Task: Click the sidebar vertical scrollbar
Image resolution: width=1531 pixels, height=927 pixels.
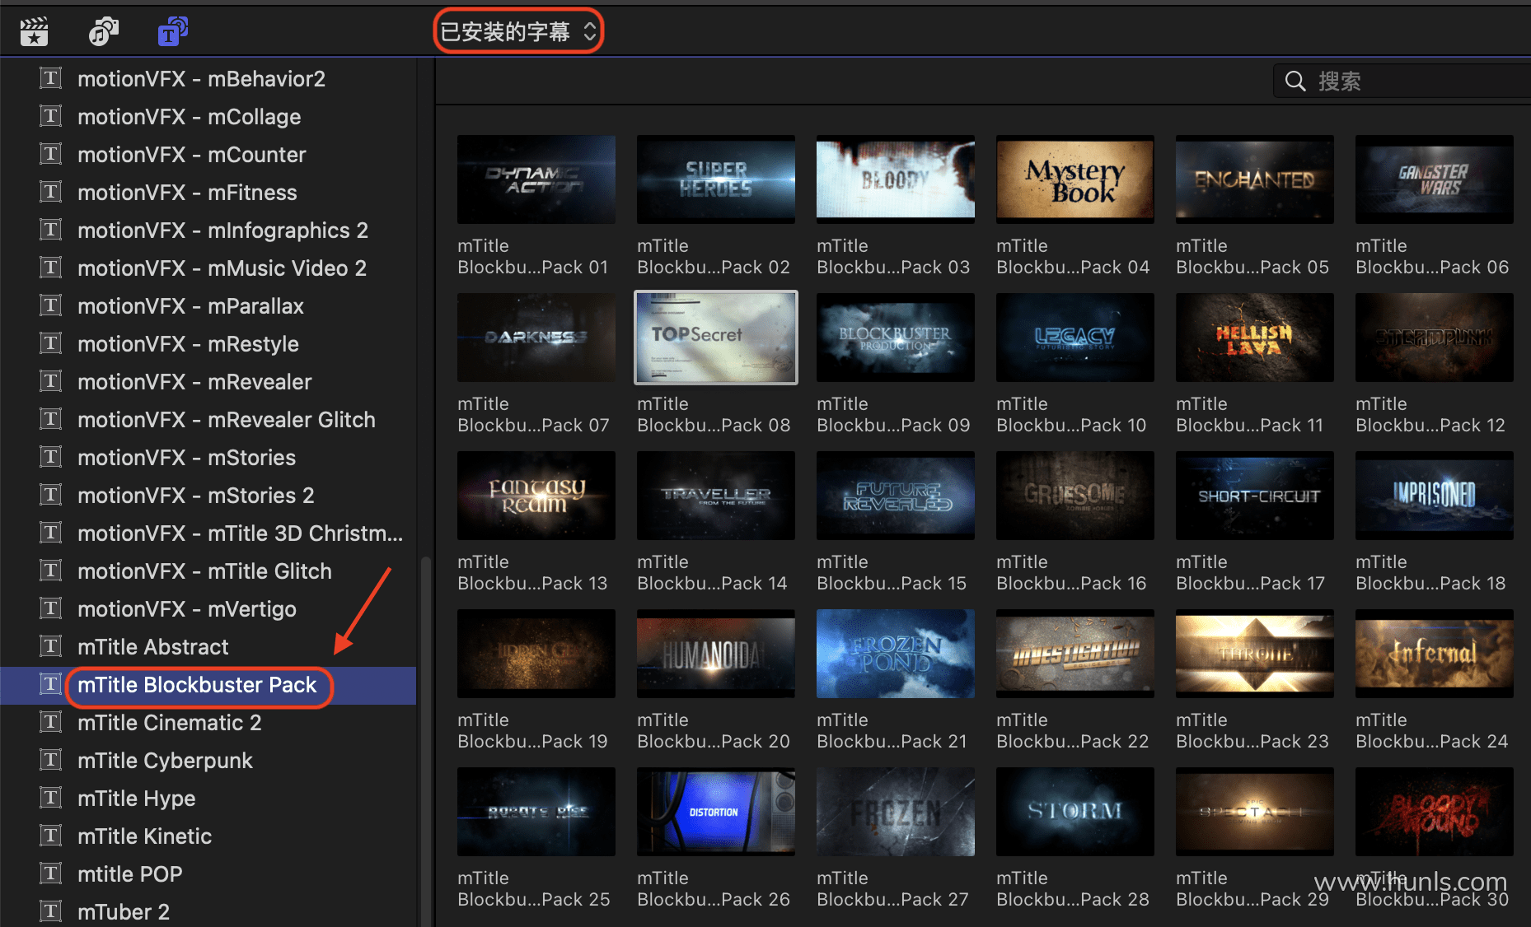Action: coord(425,741)
